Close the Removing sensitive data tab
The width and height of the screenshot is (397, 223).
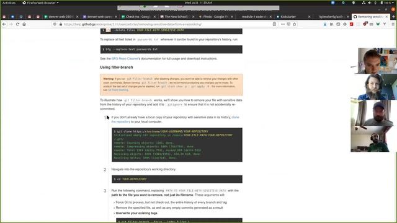coord(386,17)
